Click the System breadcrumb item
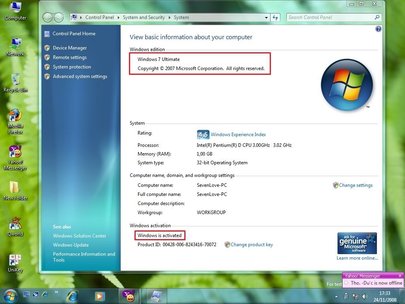Screen dimensions: 405x304 tap(181, 17)
